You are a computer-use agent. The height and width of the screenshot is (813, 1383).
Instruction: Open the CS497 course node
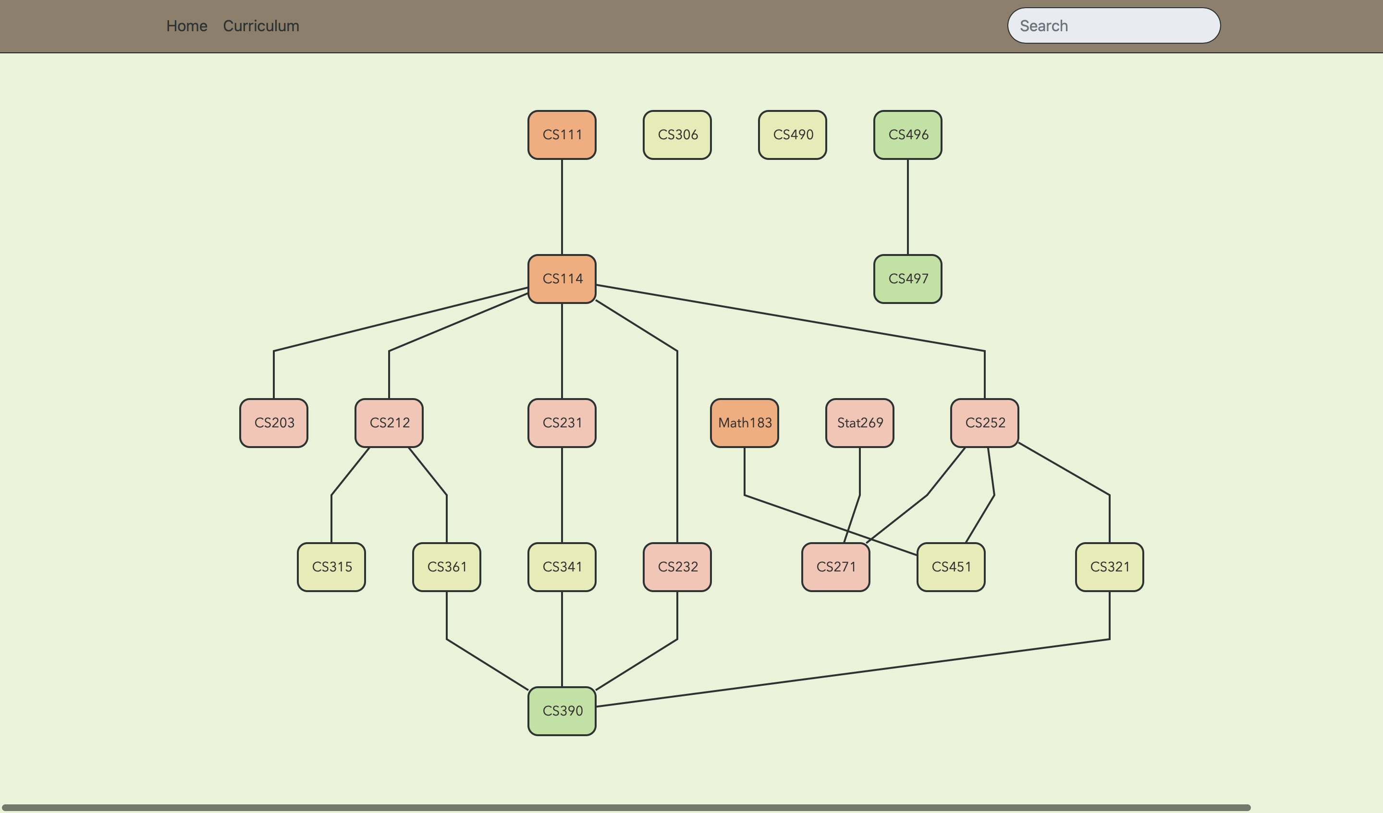907,279
